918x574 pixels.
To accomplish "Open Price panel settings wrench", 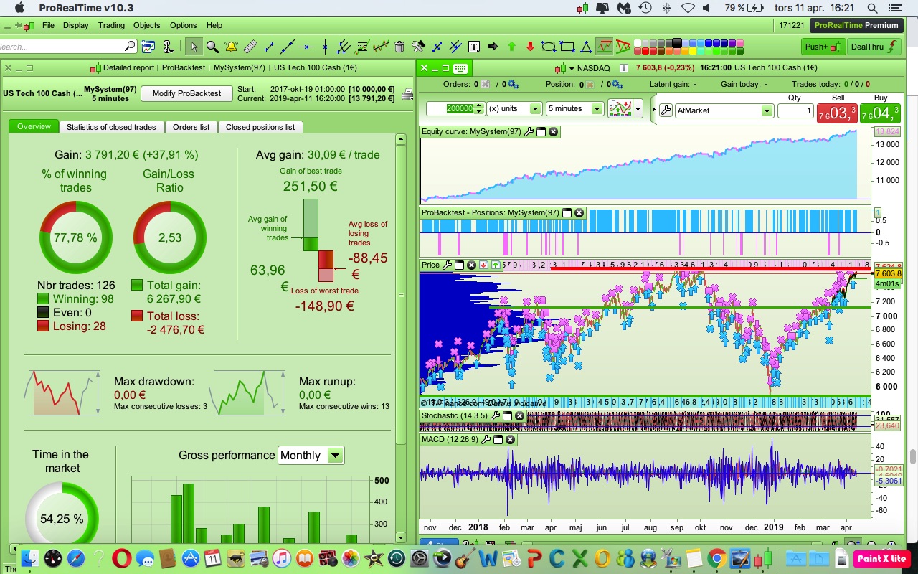I will (448, 265).
